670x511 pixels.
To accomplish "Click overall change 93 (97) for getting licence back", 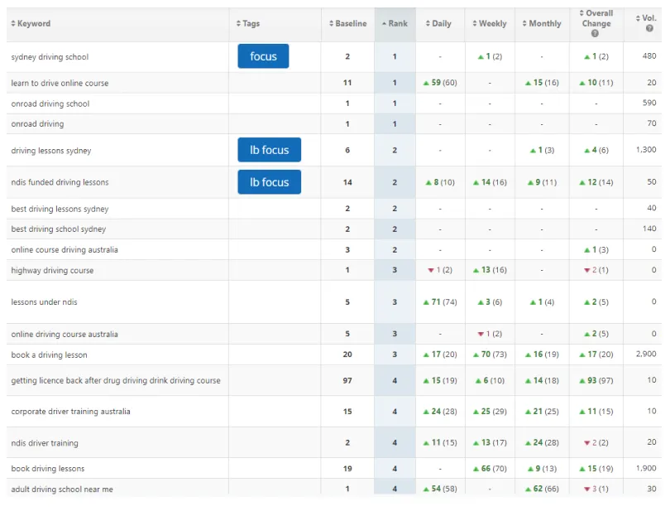I will (x=596, y=380).
